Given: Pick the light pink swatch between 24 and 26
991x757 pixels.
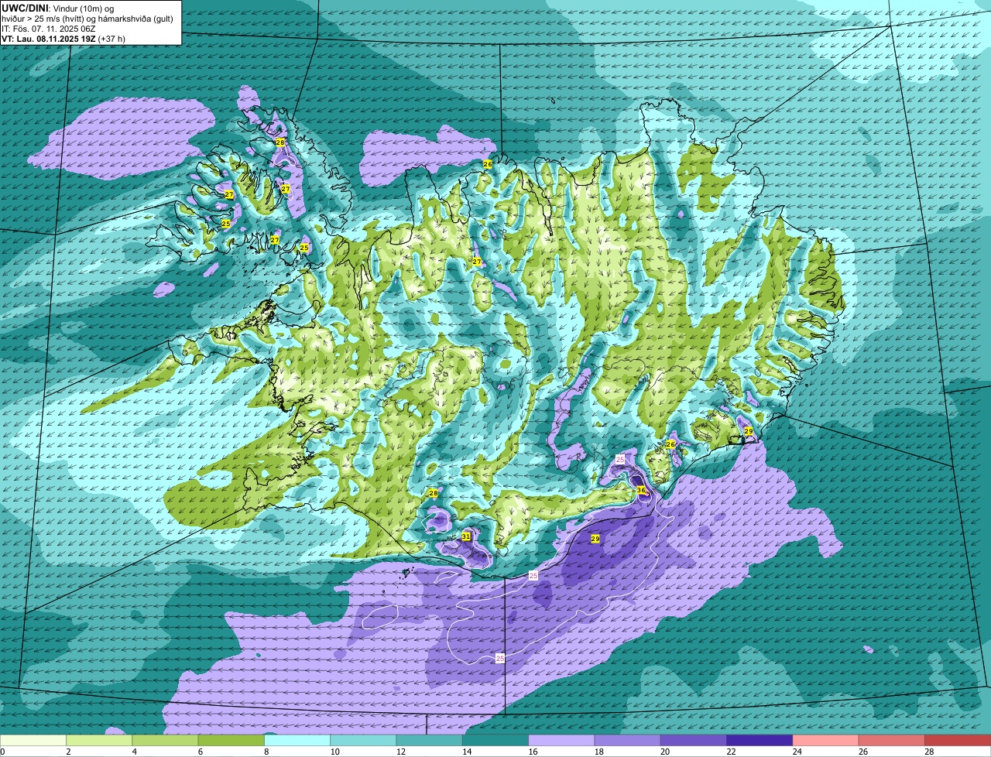Looking at the screenshot, I should [826, 740].
